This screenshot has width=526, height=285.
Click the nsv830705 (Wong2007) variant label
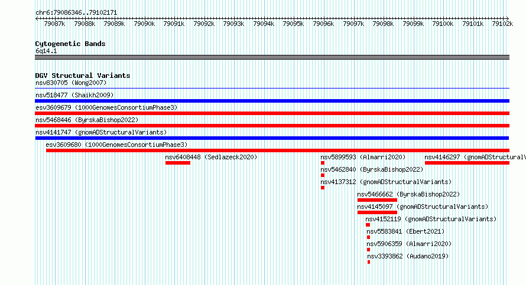click(71, 83)
